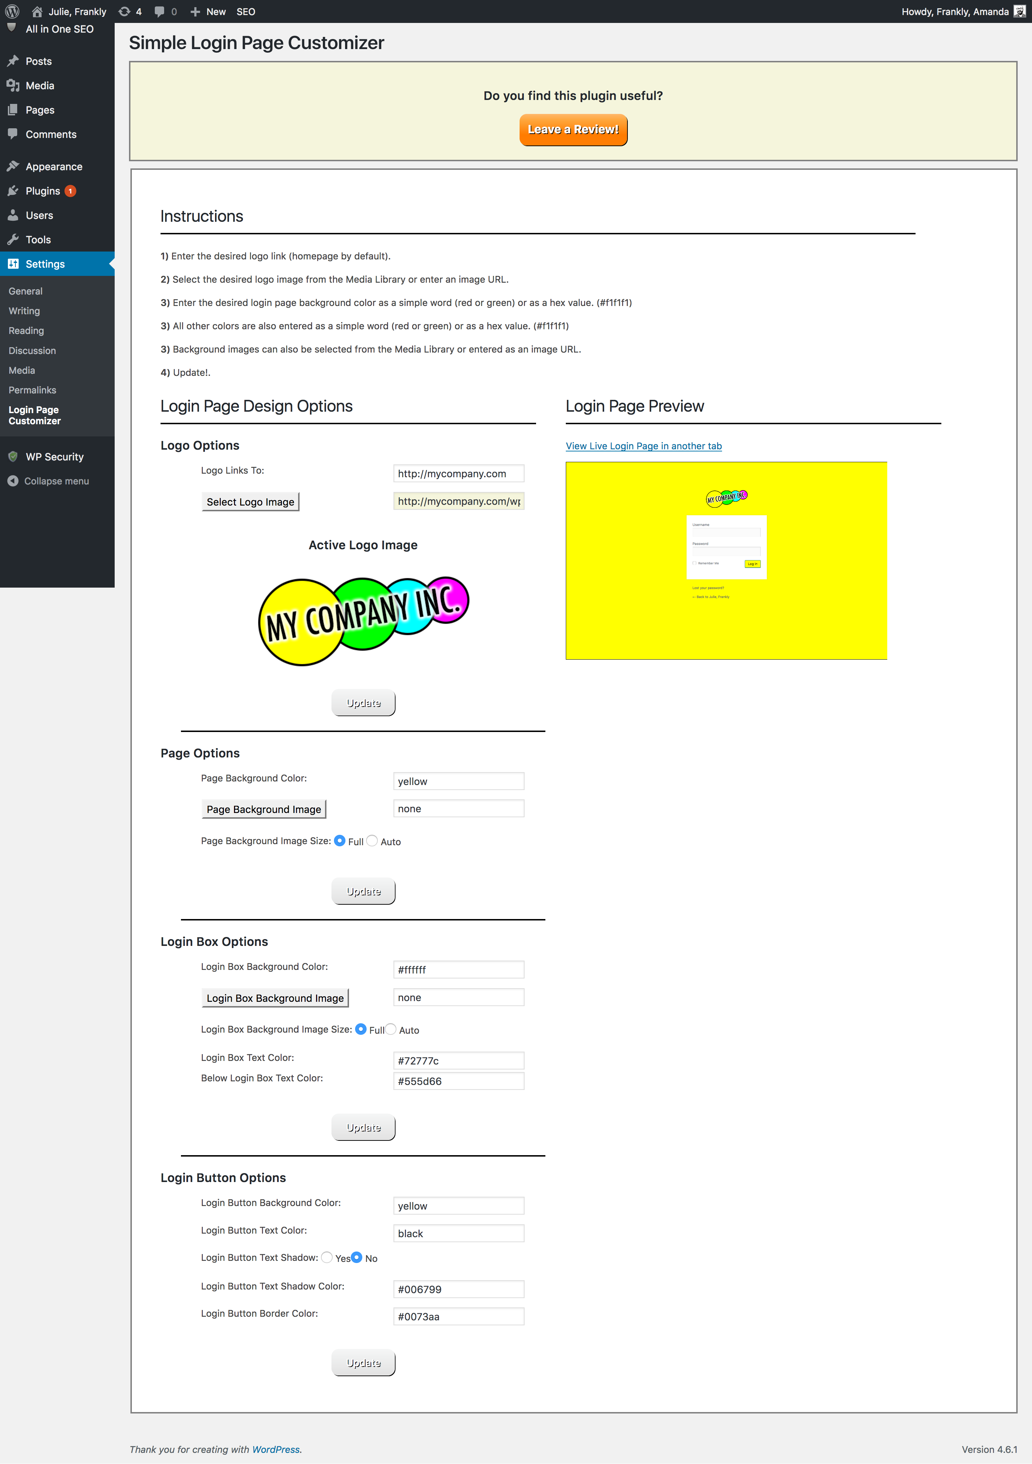Image resolution: width=1032 pixels, height=1464 pixels.
Task: Open View Live Login Page in another tab
Action: point(643,446)
